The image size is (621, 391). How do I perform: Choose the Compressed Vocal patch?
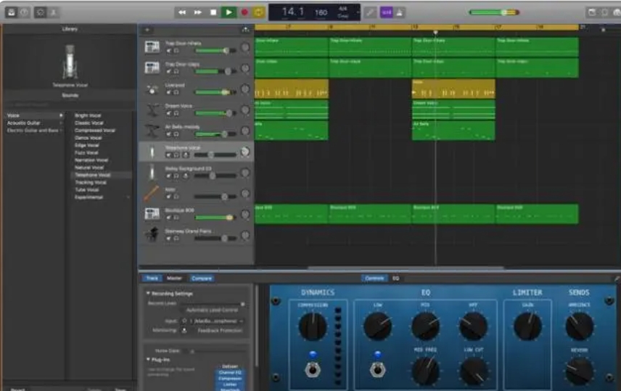[94, 131]
